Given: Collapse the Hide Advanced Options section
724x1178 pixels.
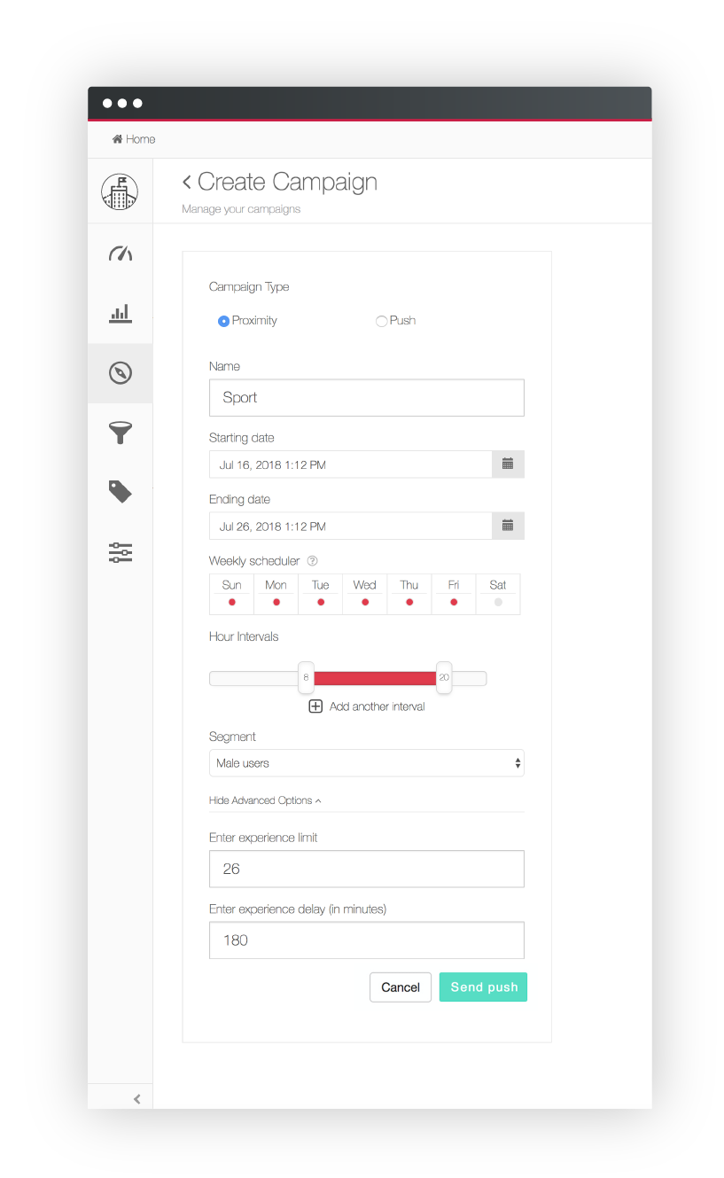Looking at the screenshot, I should click(x=265, y=800).
